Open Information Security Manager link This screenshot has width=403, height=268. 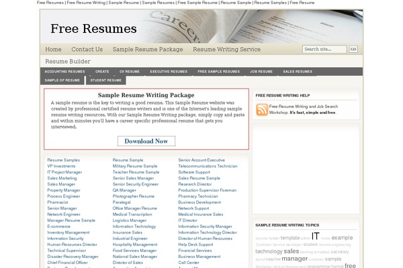[205, 226]
